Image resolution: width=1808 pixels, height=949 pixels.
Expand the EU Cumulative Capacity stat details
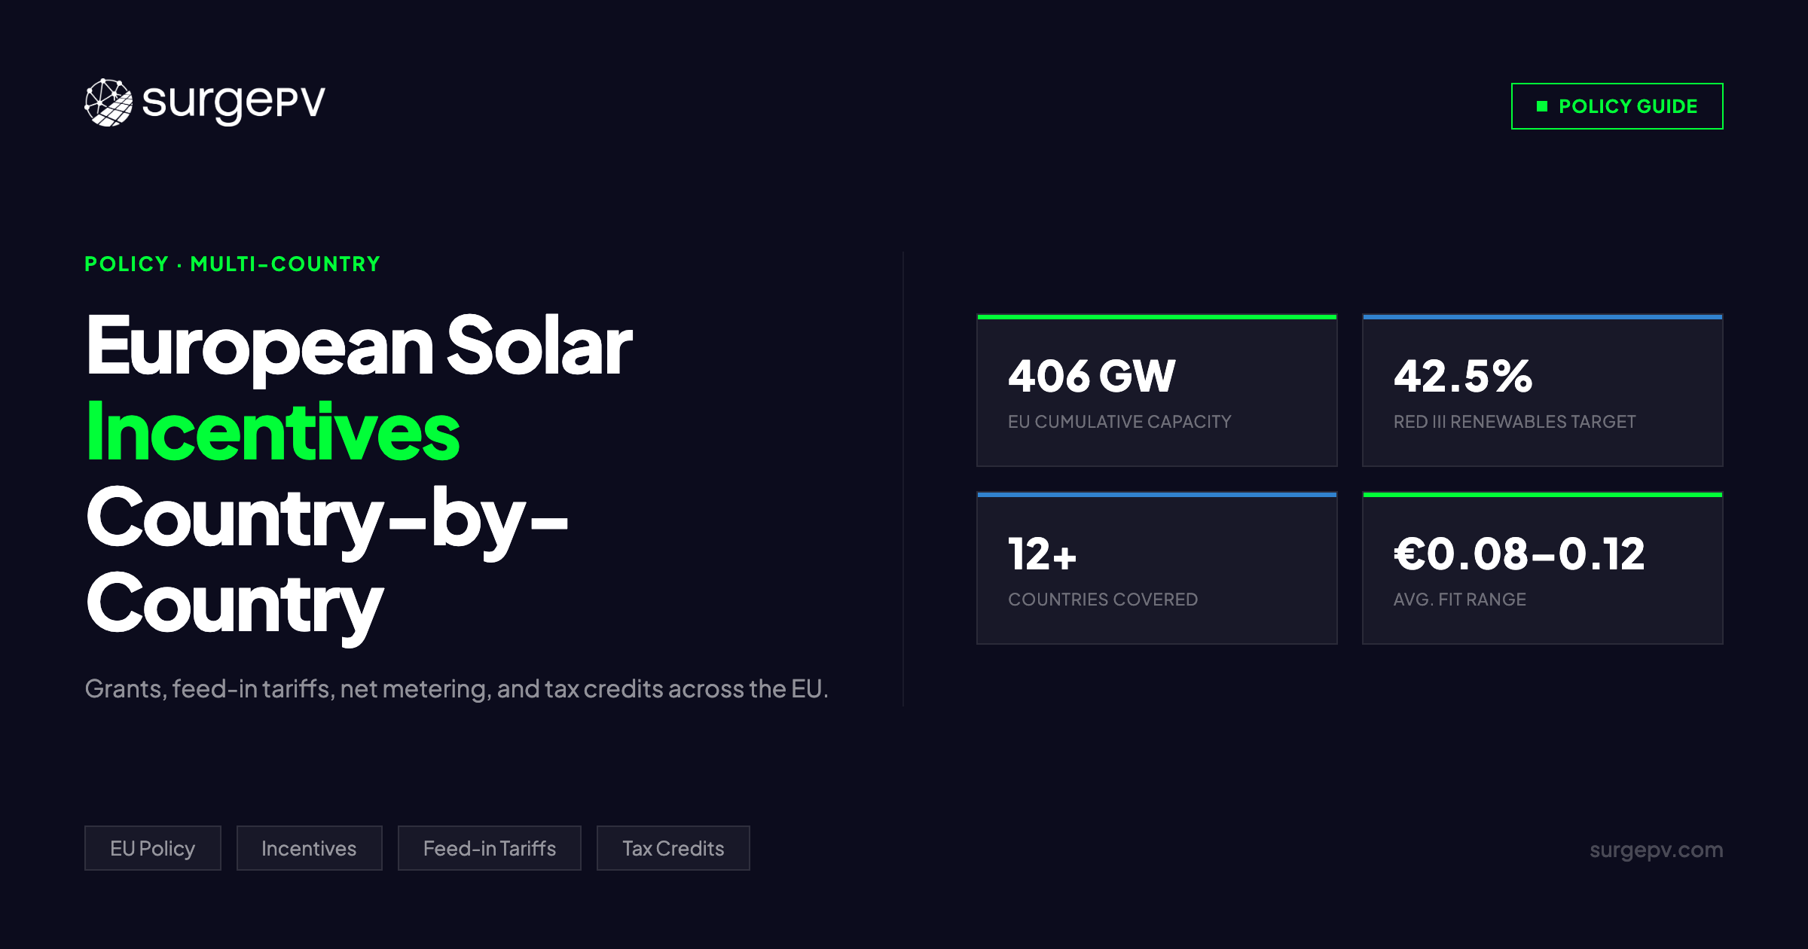click(1121, 422)
